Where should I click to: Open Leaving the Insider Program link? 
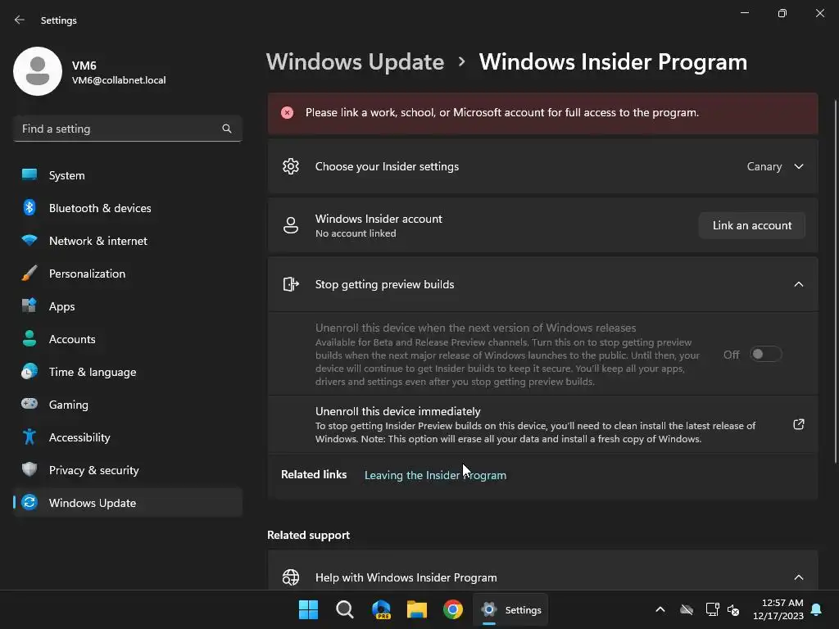(435, 475)
